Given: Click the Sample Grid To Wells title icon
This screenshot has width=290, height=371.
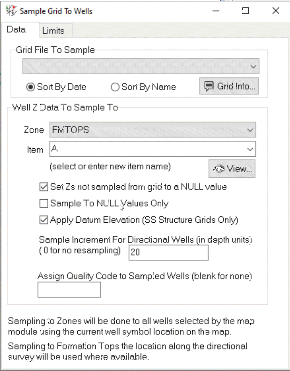Looking at the screenshot, I should (x=11, y=11).
